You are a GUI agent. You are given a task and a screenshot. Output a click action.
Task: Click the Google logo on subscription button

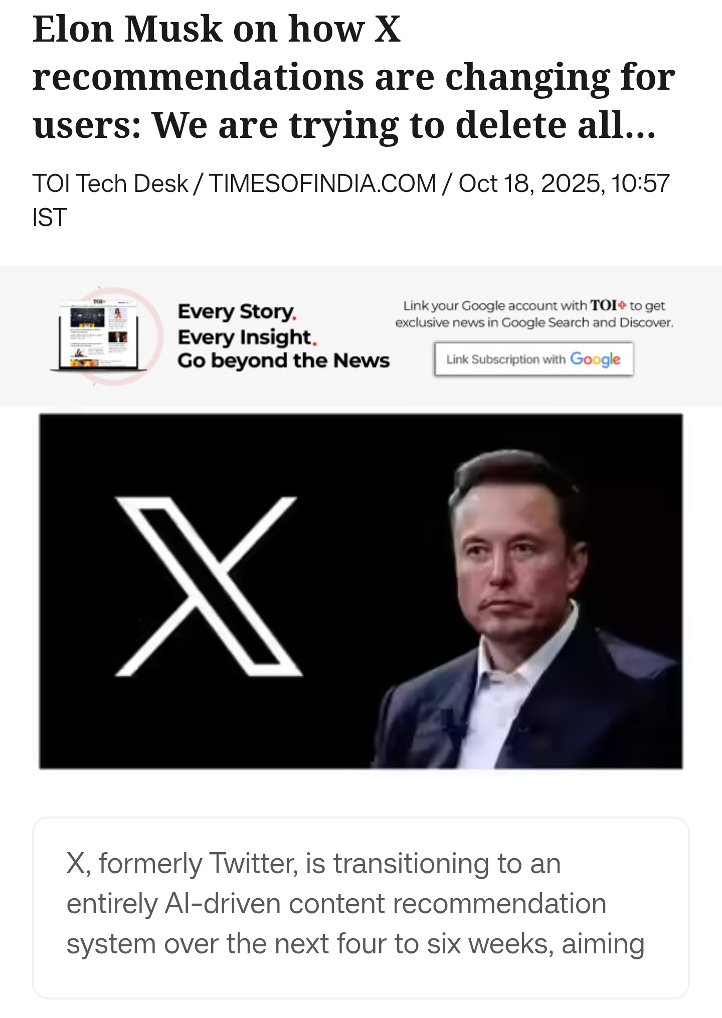595,359
